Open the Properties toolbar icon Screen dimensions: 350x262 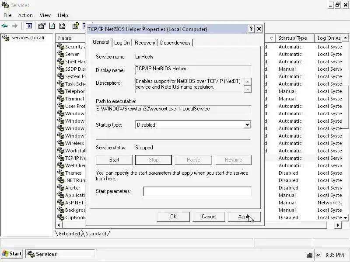pyautogui.click(x=42, y=26)
